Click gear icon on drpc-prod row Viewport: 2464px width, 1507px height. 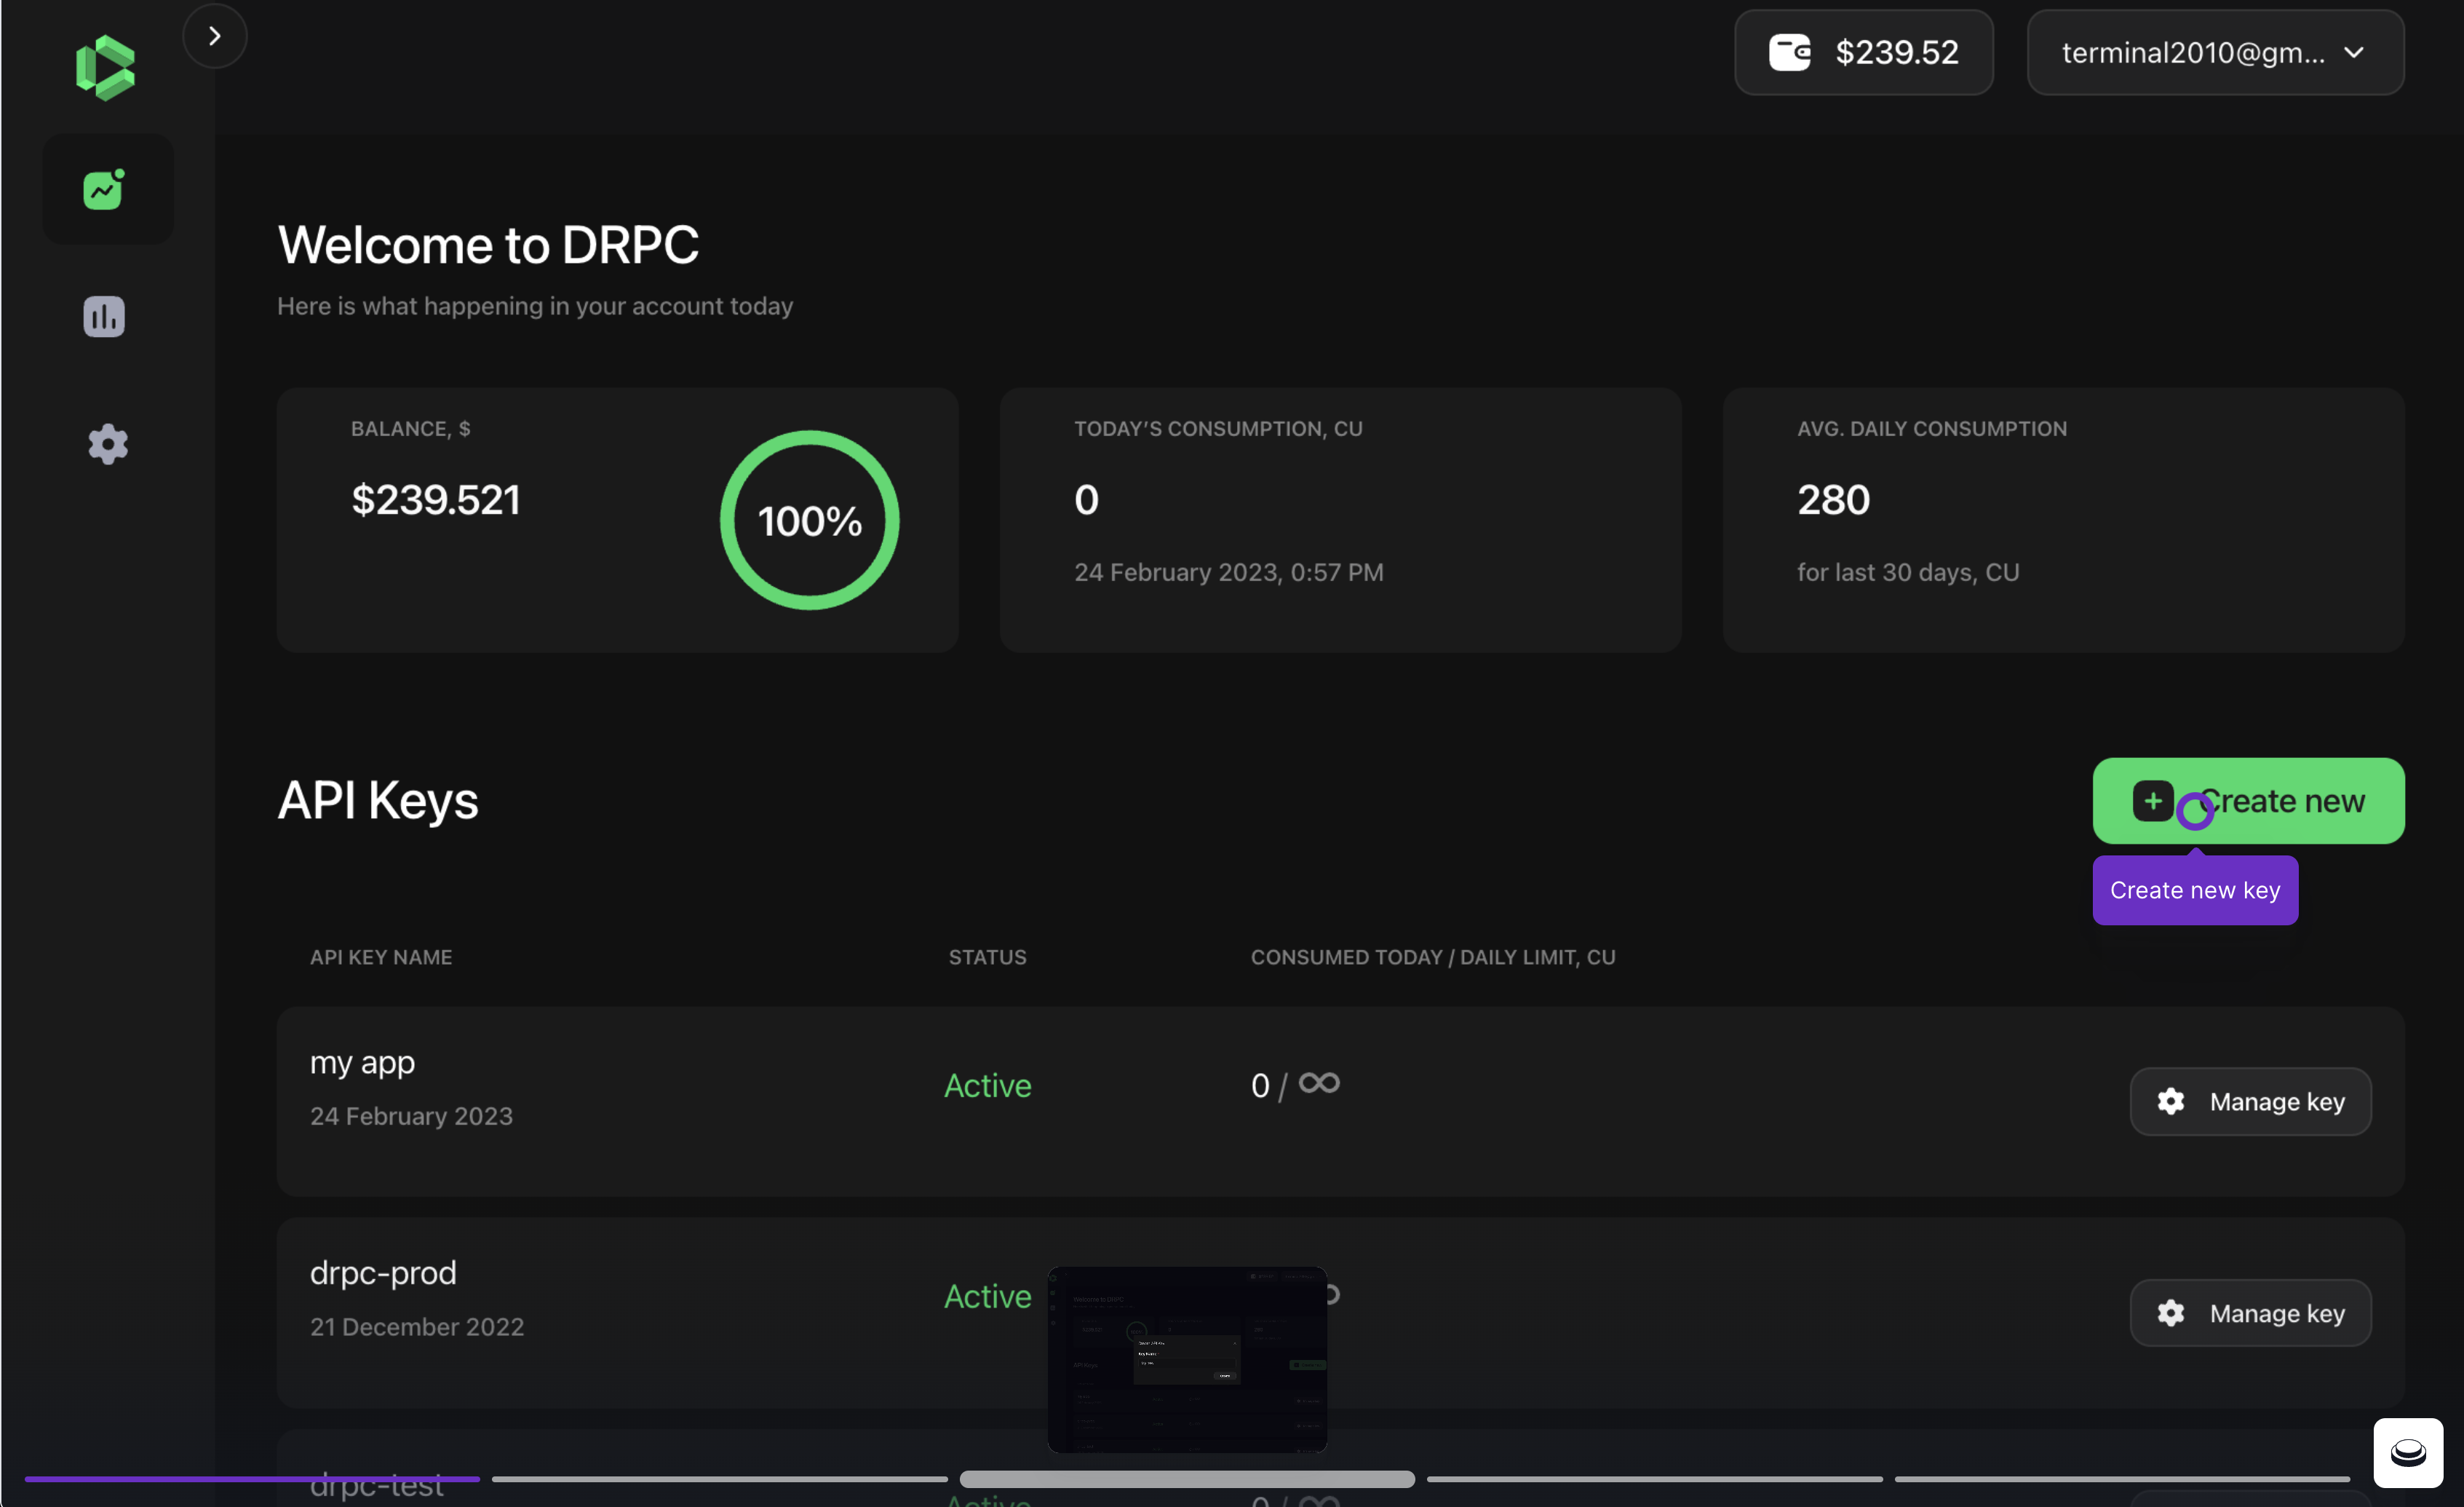coord(2170,1312)
